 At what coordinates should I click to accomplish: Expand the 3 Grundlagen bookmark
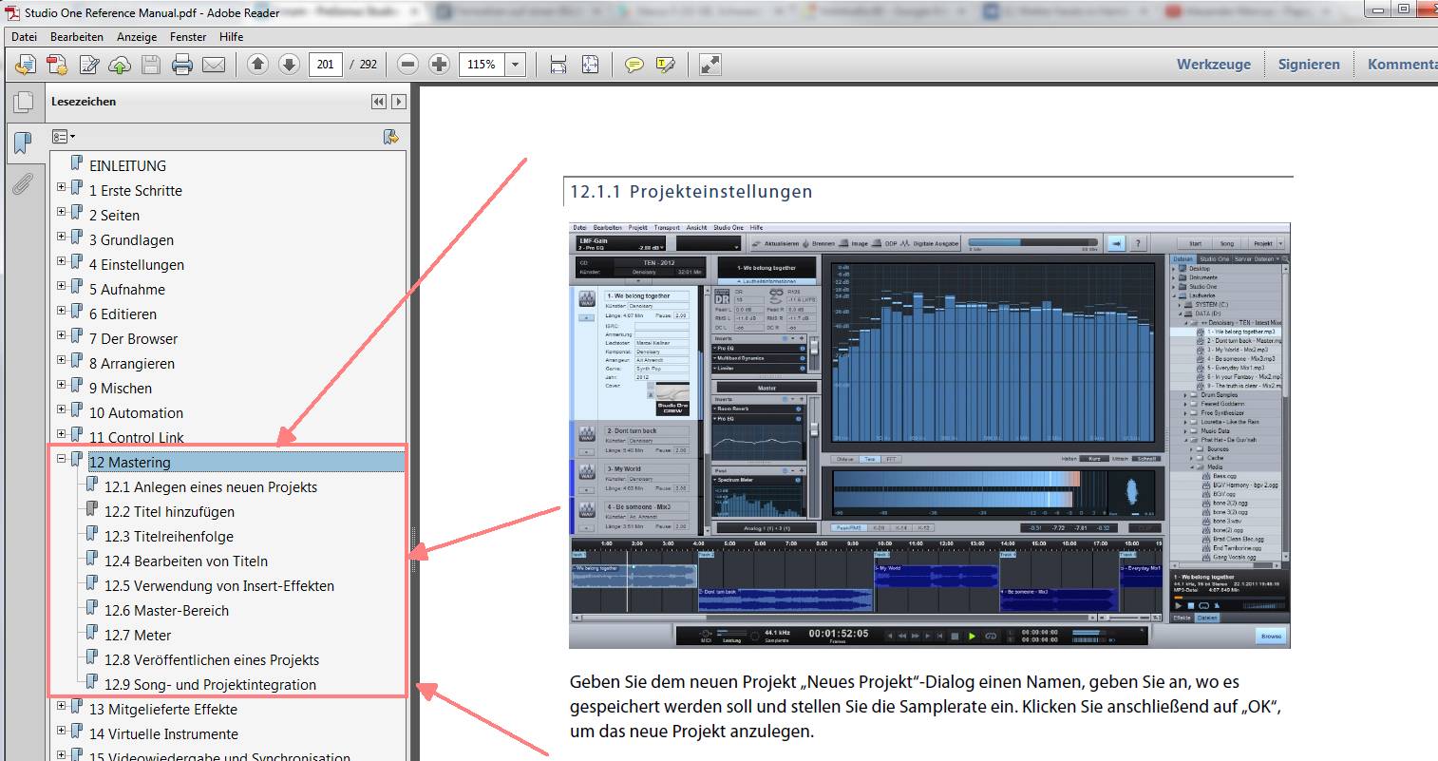pos(62,237)
